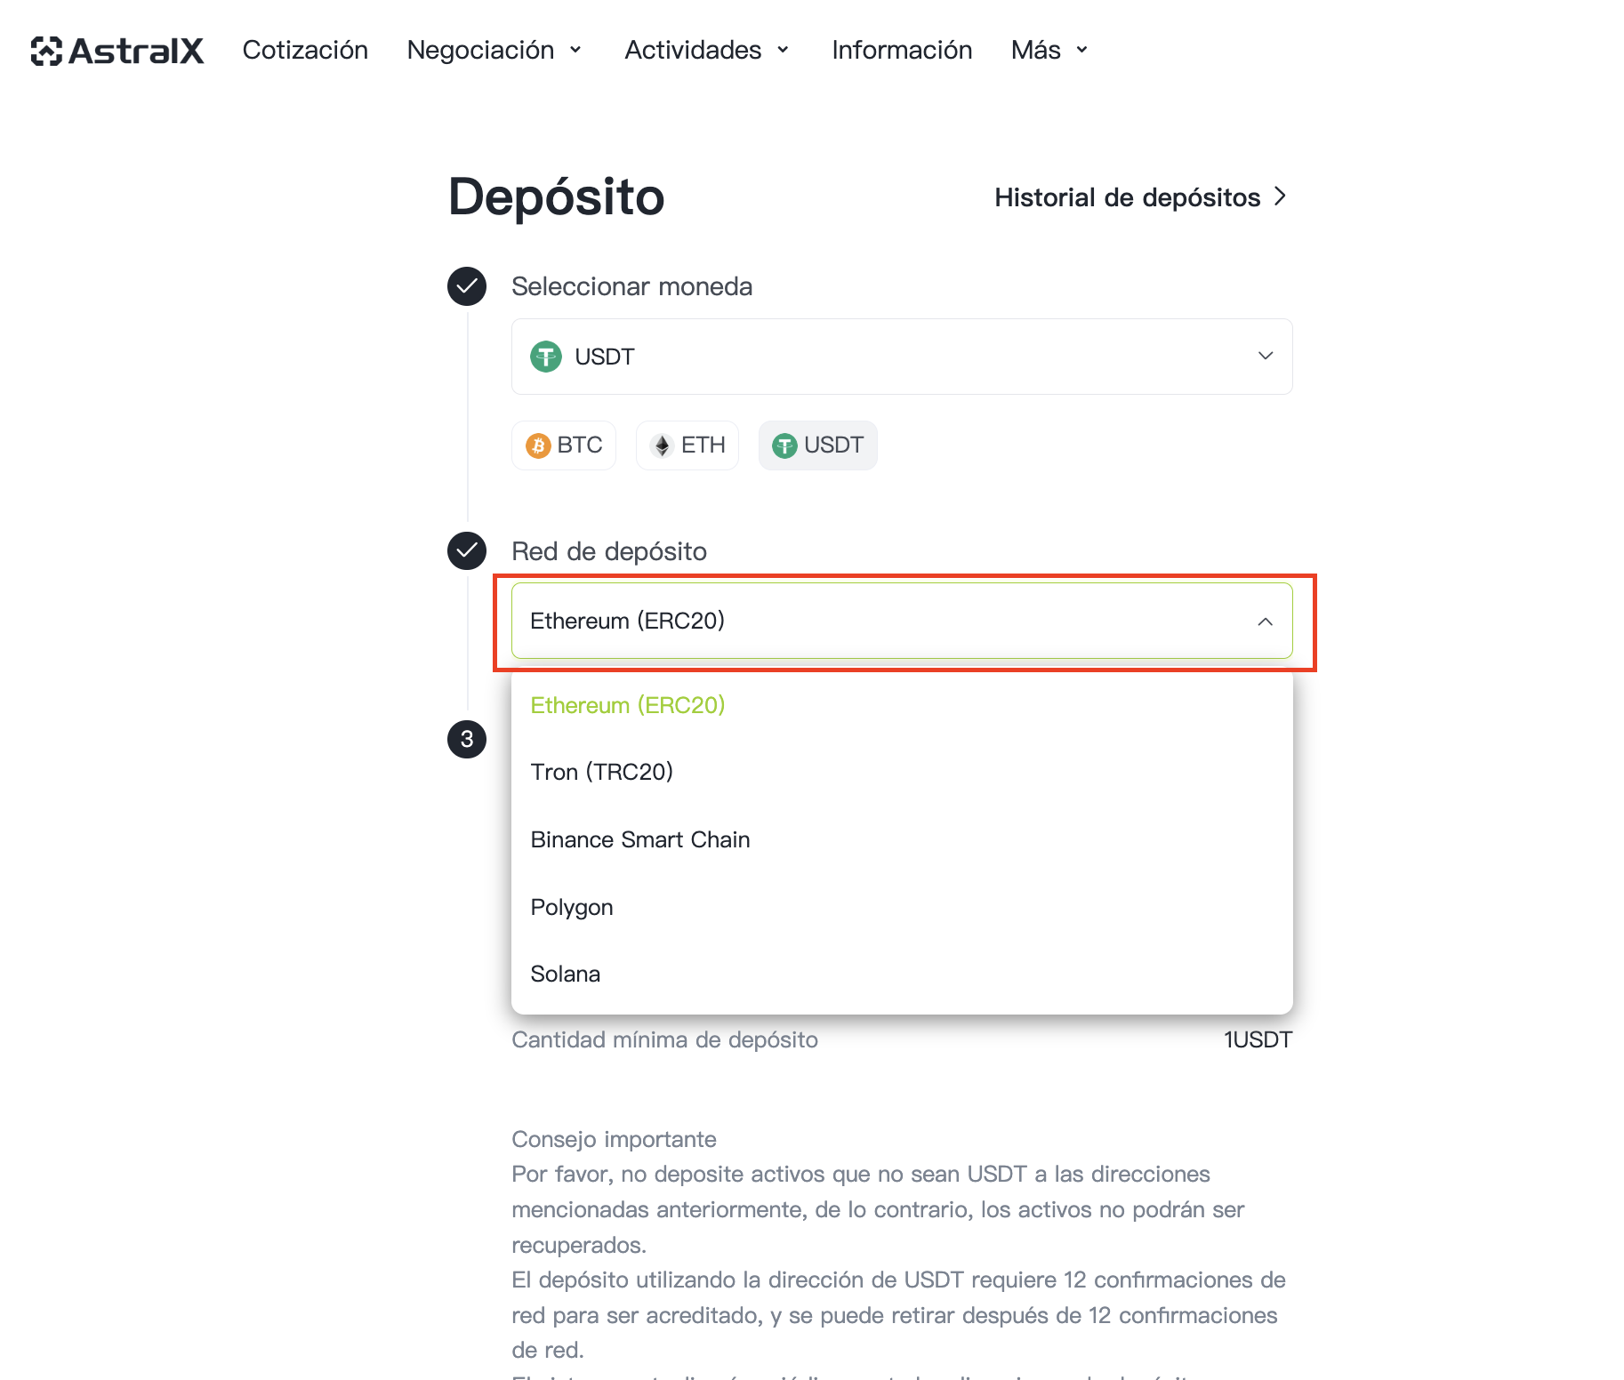This screenshot has width=1624, height=1380.
Task: Expand the Más menu
Action: tap(1049, 50)
